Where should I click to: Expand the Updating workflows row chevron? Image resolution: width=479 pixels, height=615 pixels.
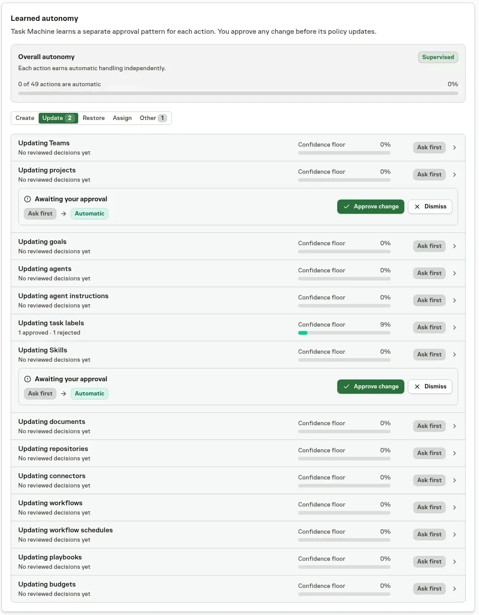455,507
